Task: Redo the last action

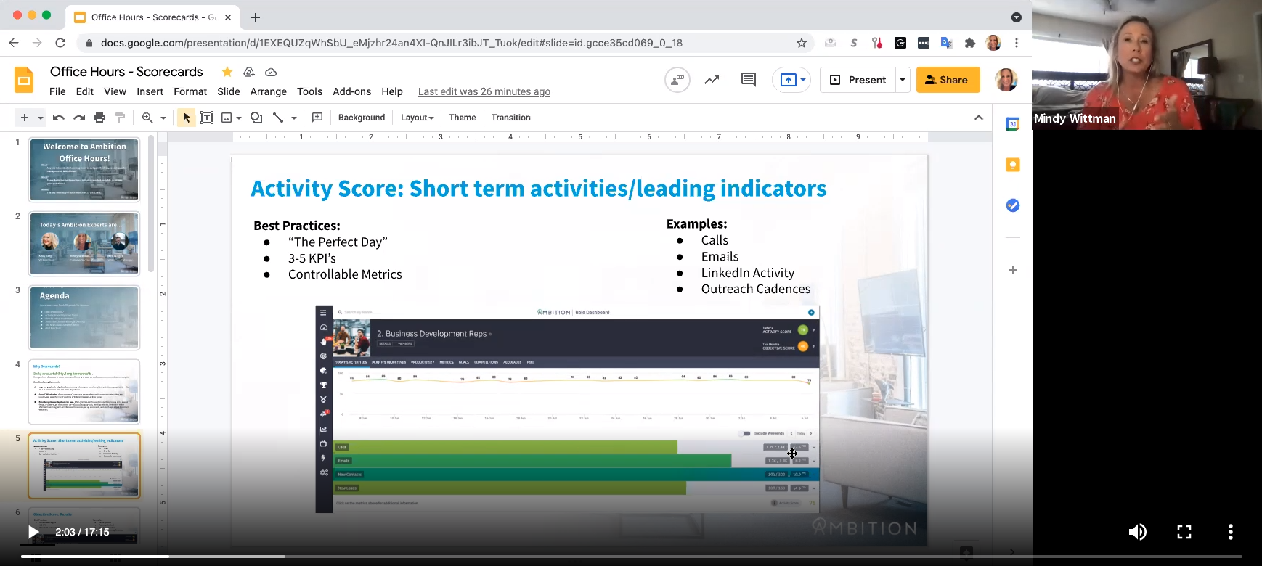Action: tap(79, 118)
